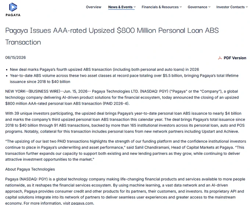Screen dimensions: 250x205
Task: Expand the News & Events chevron
Action: (135, 7)
